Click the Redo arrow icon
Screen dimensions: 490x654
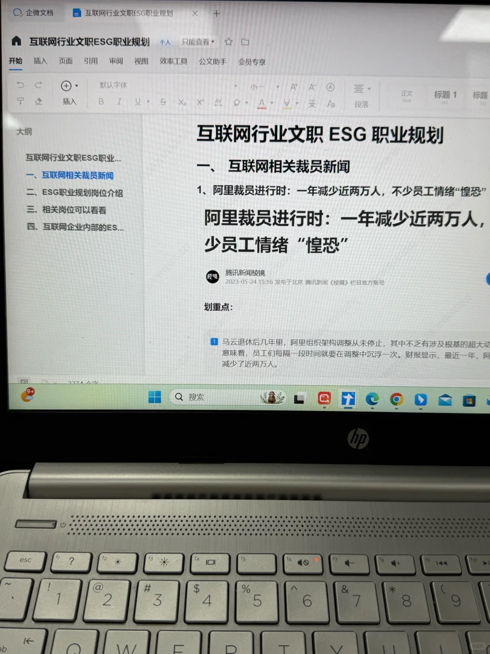coord(39,85)
